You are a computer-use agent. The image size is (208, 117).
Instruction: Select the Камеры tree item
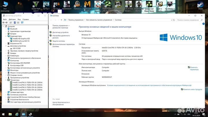click(x=13, y=53)
